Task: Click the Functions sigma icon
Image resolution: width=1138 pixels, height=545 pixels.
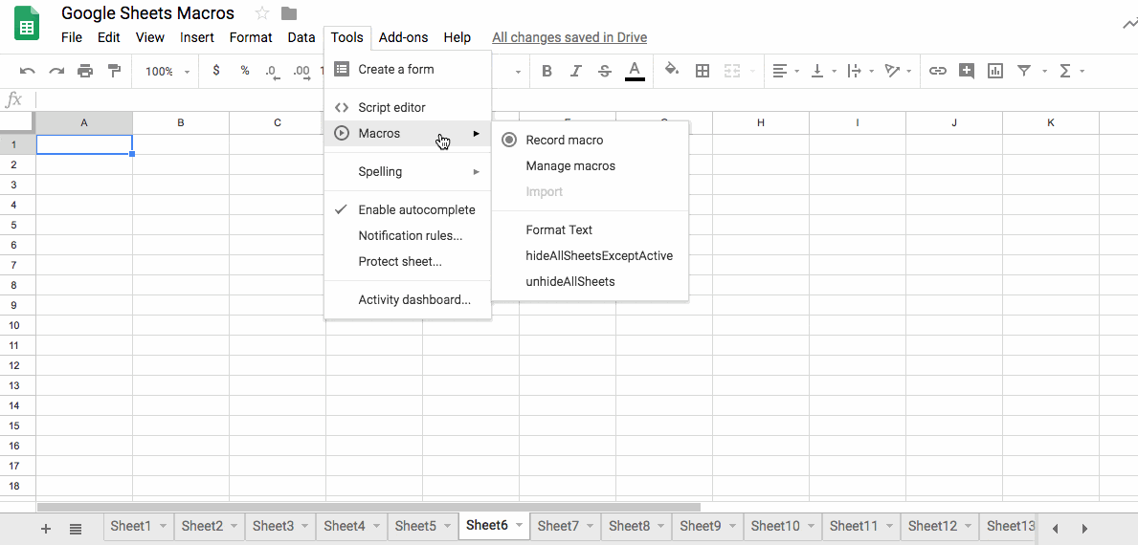Action: (1065, 71)
